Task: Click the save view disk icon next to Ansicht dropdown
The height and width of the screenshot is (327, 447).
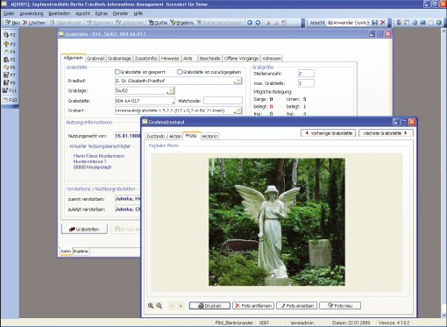Action: coord(375,23)
